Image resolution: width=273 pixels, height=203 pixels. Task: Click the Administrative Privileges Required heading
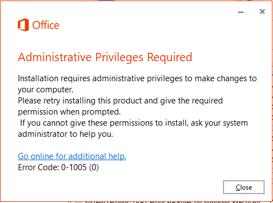[x=105, y=57]
